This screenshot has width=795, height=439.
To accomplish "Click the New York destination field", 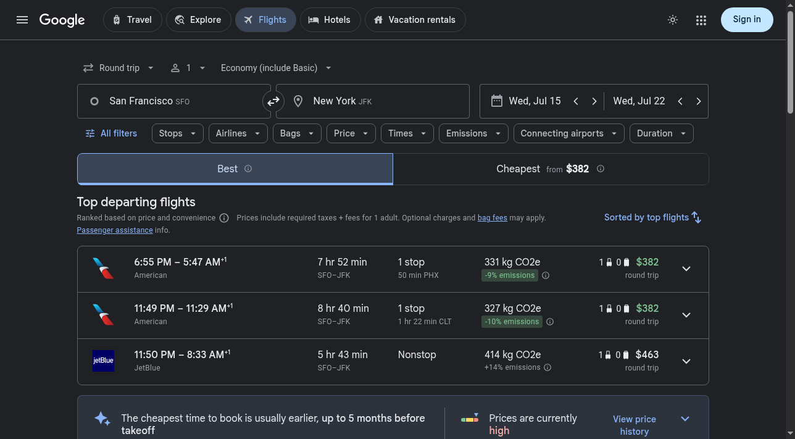I will pos(373,101).
